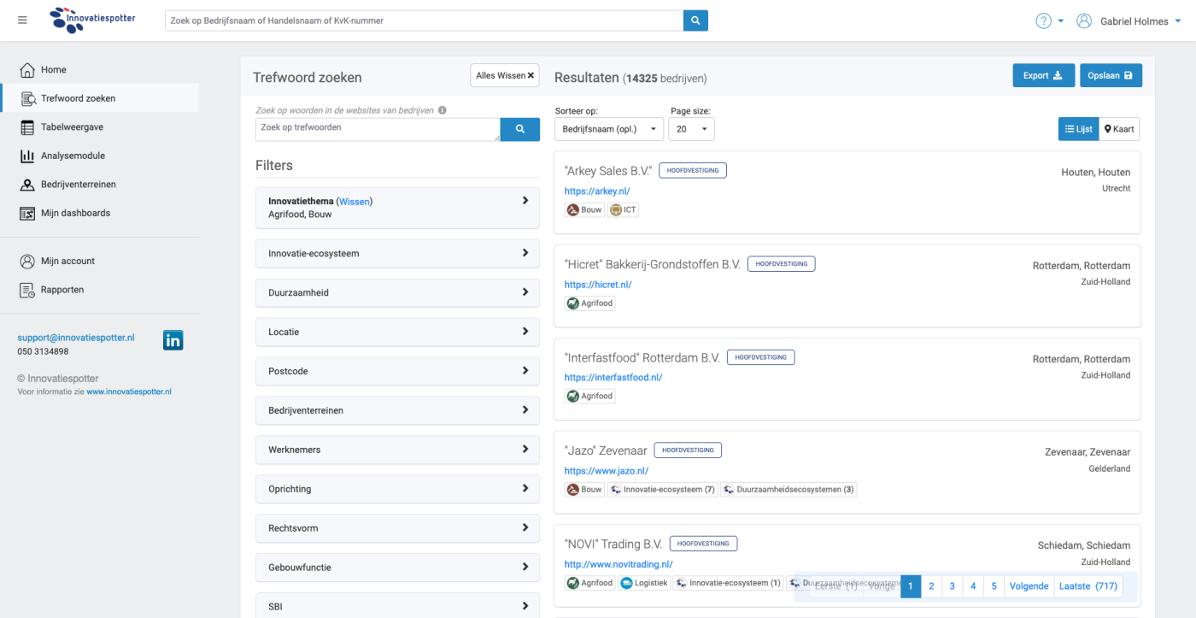
Task: Click the blue company search magnifier button
Action: tap(695, 21)
